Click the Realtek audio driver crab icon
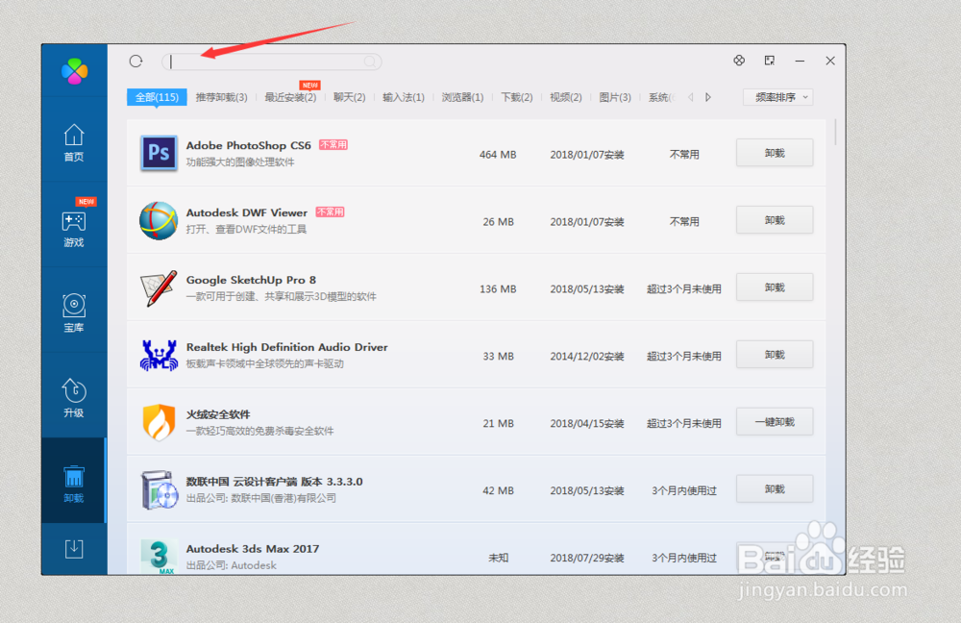Screen dimensions: 961x623 [159, 355]
